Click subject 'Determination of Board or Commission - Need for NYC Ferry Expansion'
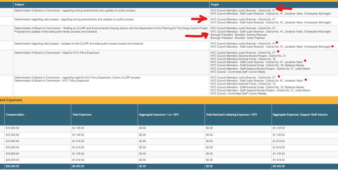Image resolution: width=338 pixels, height=170 pixels. click(57, 52)
